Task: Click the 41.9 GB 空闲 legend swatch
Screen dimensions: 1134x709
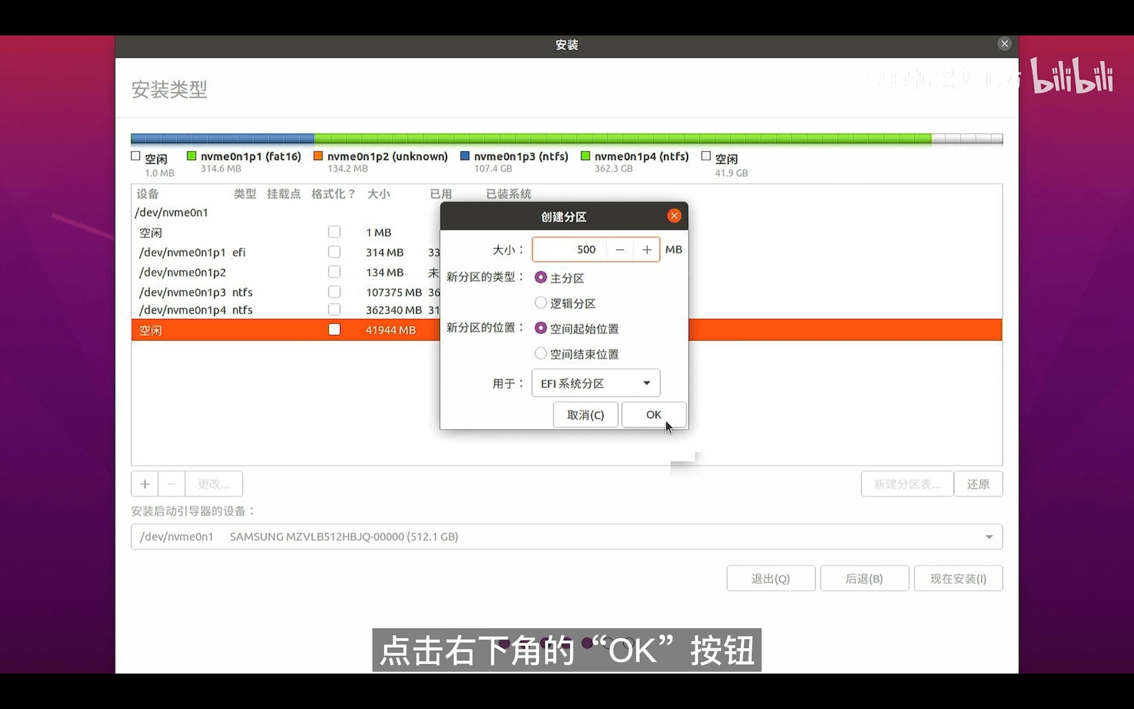Action: 706,156
